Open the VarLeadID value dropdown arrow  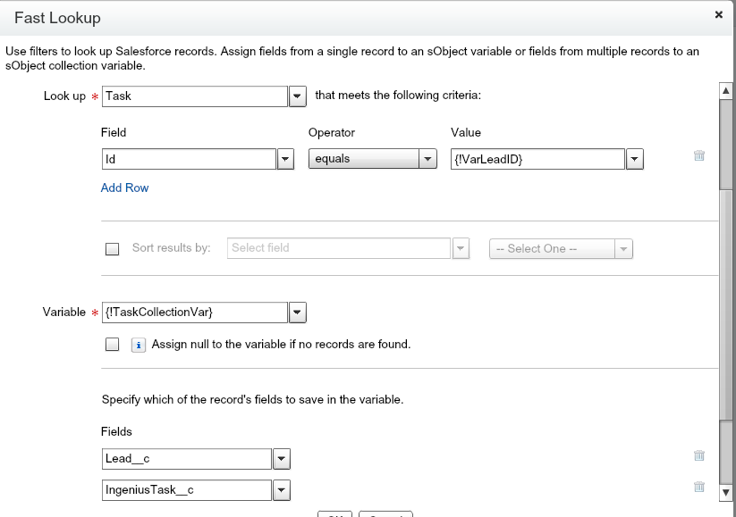pyautogui.click(x=634, y=160)
